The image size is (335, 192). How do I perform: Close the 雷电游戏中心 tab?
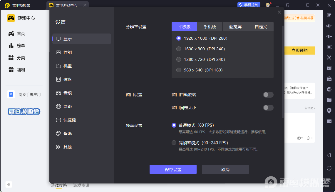tap(85, 5)
